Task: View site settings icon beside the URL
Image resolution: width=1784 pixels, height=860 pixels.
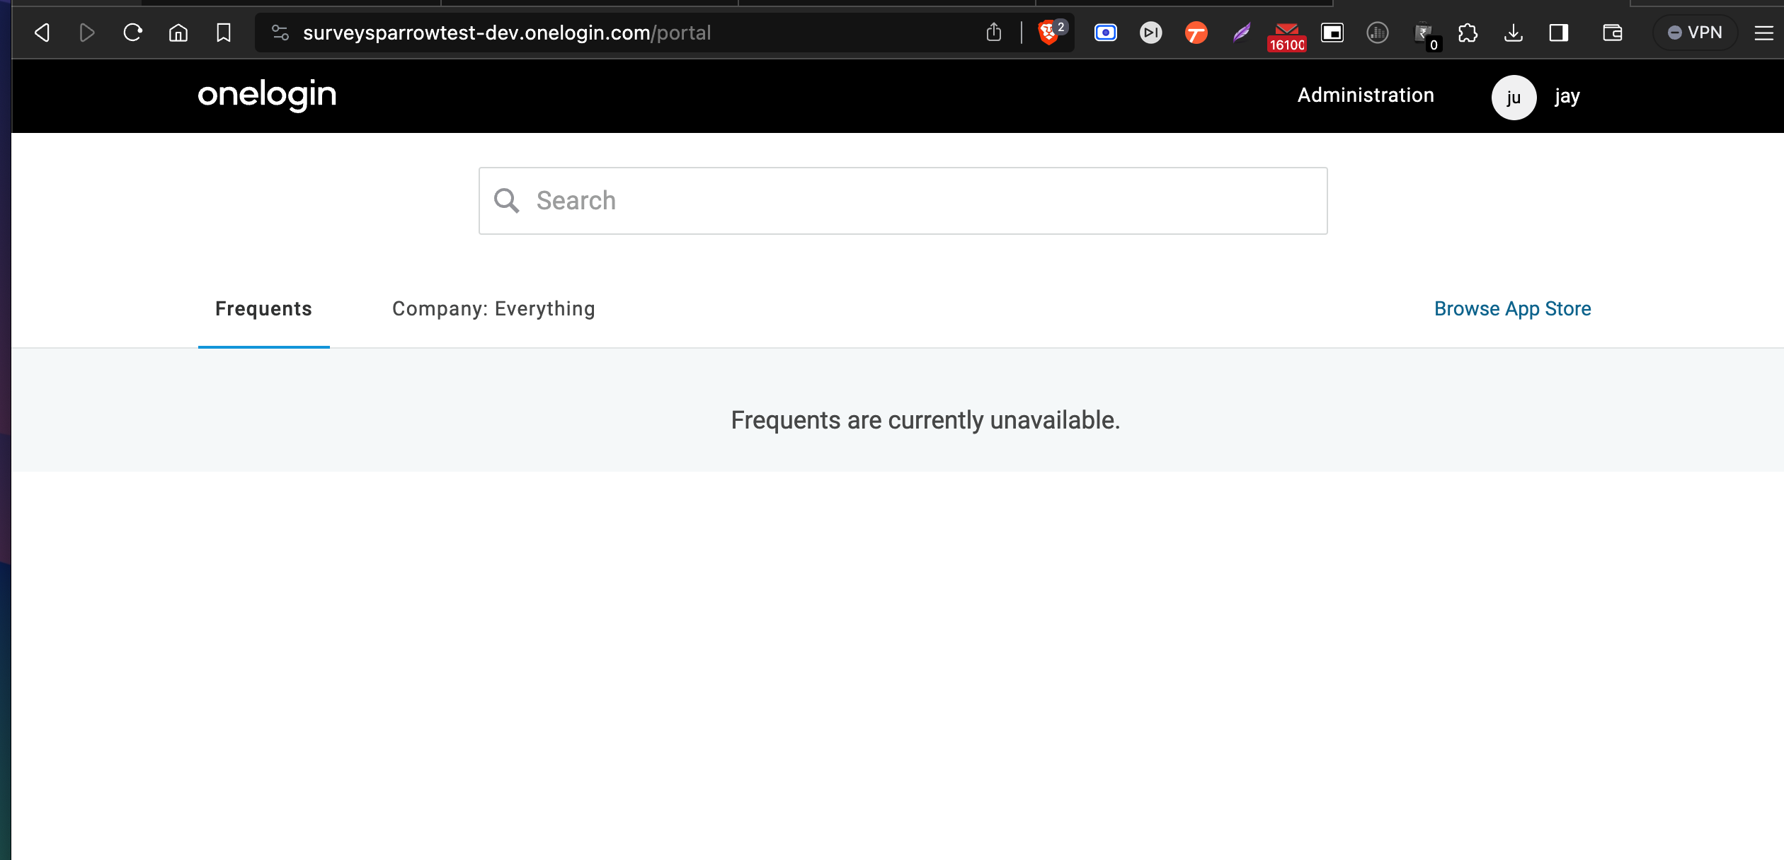Action: (280, 33)
